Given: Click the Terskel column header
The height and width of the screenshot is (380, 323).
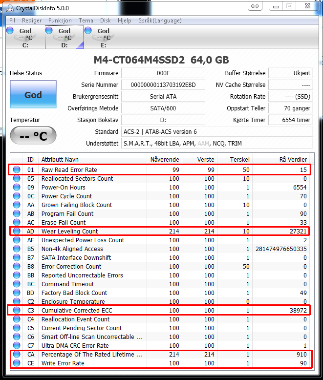Looking at the screenshot, I should pyautogui.click(x=235, y=159).
